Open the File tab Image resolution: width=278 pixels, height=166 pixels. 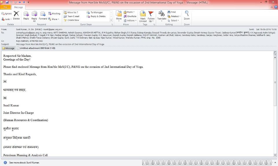tap(6, 7)
